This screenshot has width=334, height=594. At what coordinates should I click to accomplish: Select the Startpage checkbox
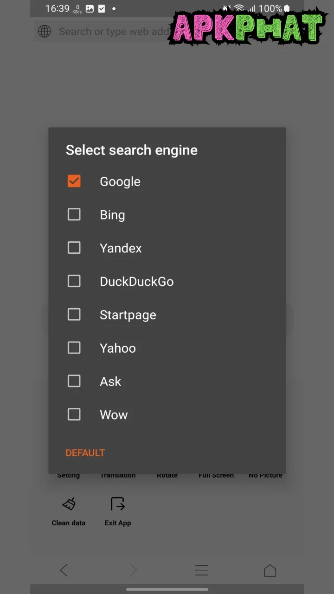(x=74, y=315)
